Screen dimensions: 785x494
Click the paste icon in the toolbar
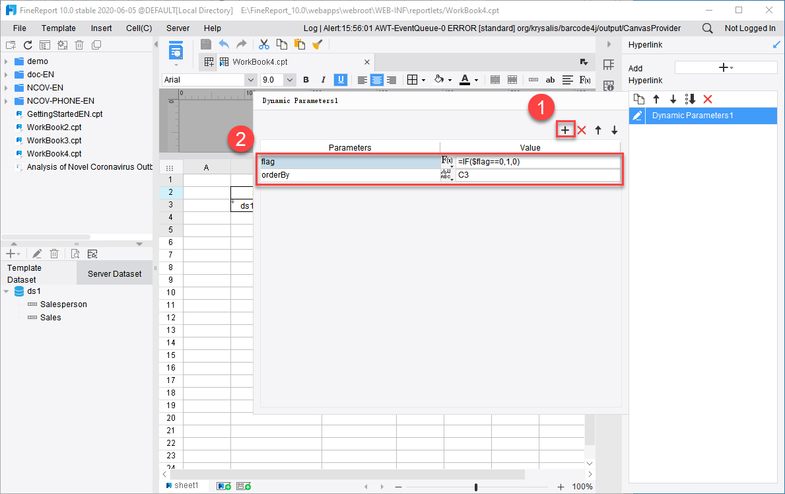tap(298, 44)
